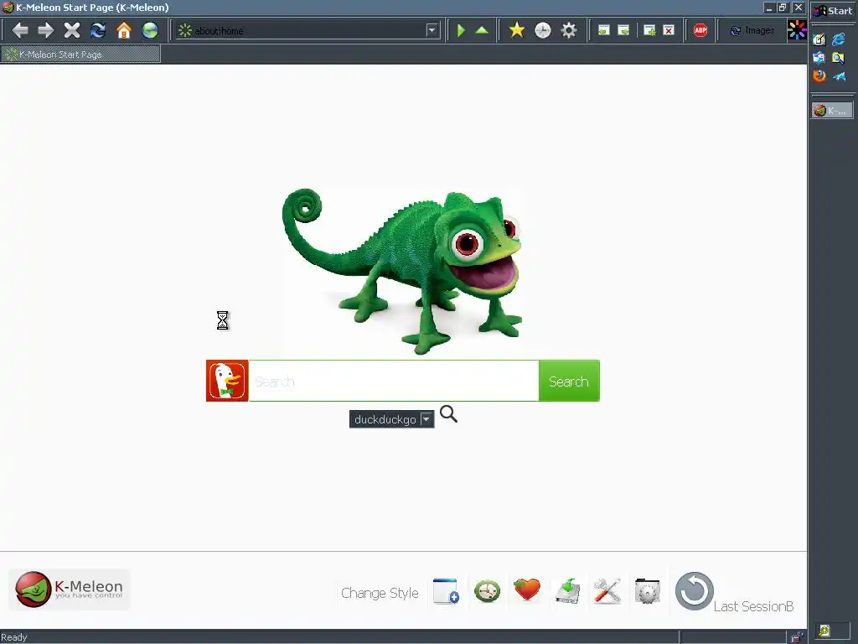
Task: Open the history clock icon in the bottom bar
Action: point(487,591)
